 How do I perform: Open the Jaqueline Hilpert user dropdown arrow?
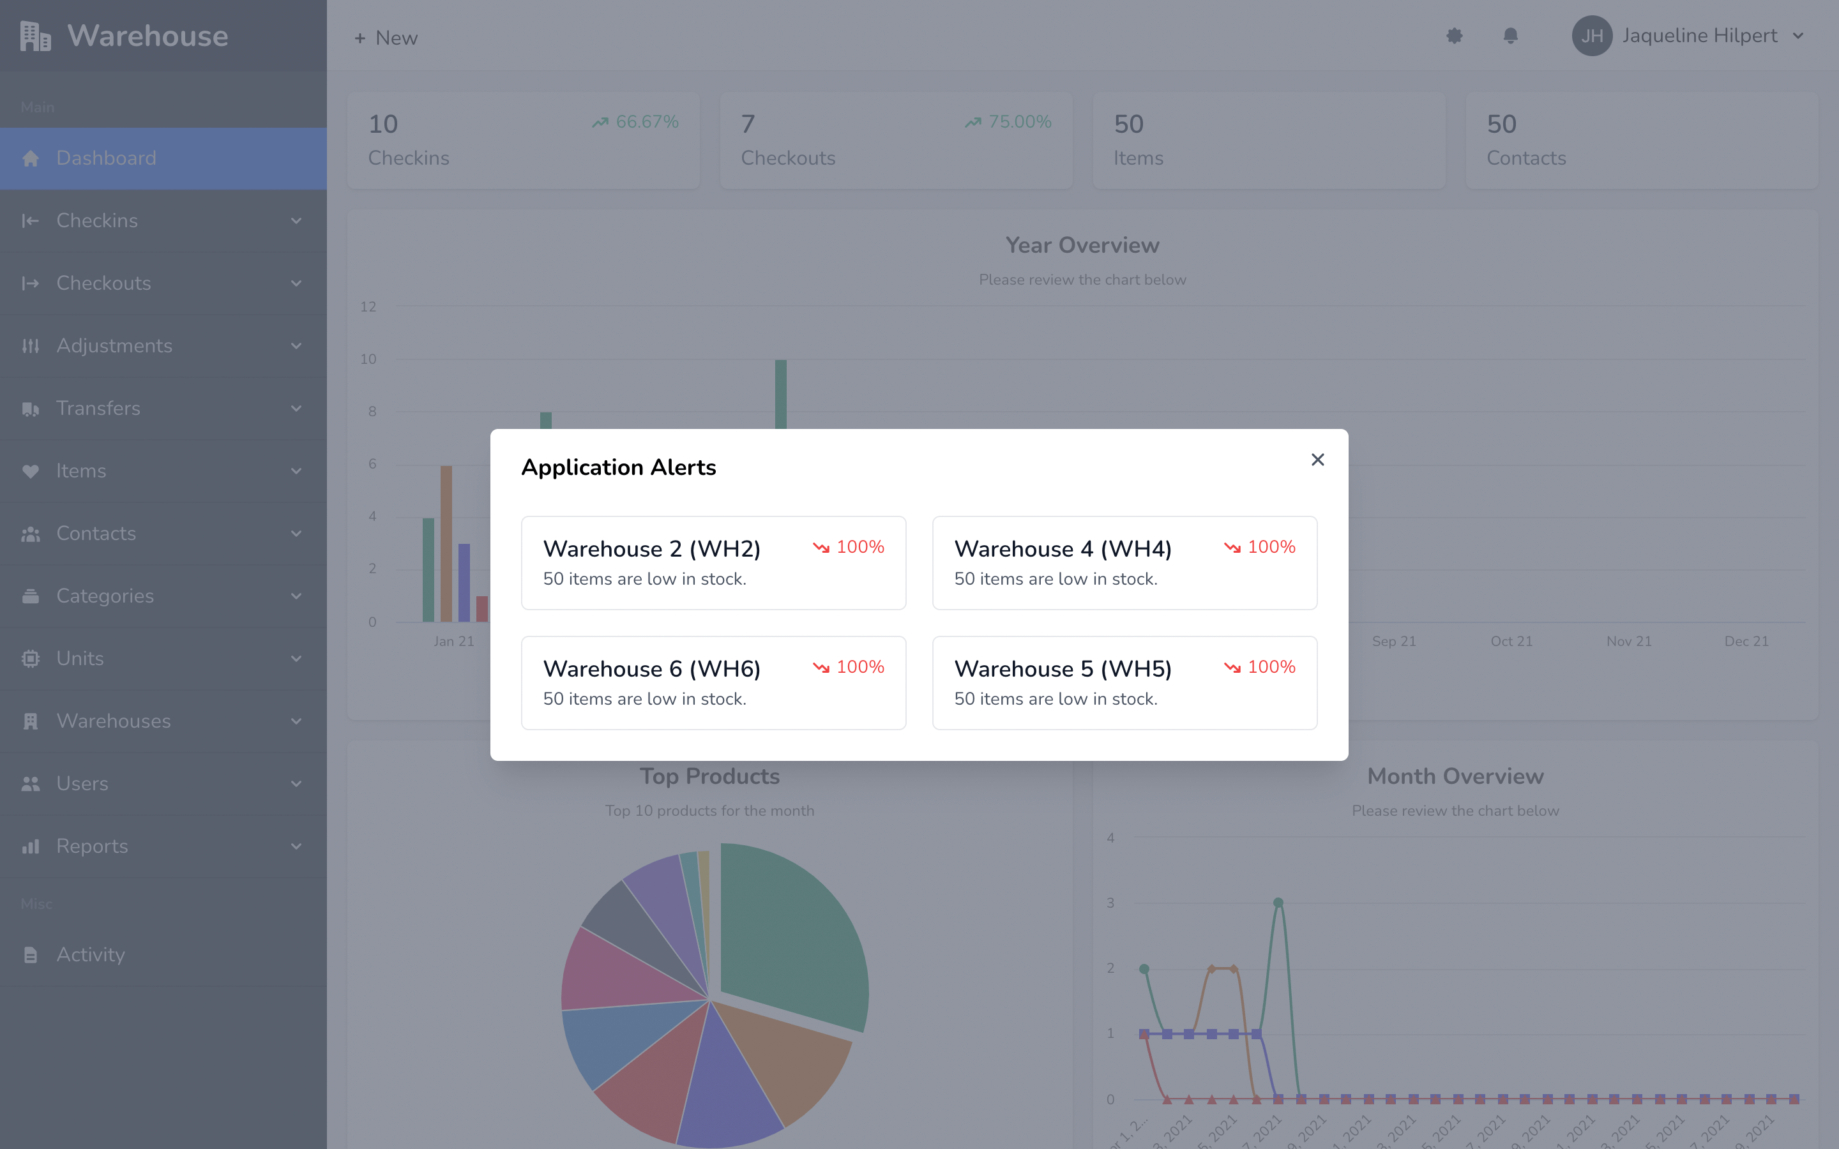click(1798, 36)
